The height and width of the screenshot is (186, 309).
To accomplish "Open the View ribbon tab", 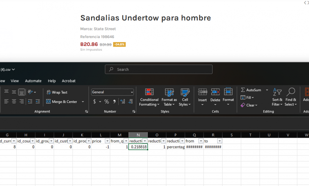I will pos(15,81).
